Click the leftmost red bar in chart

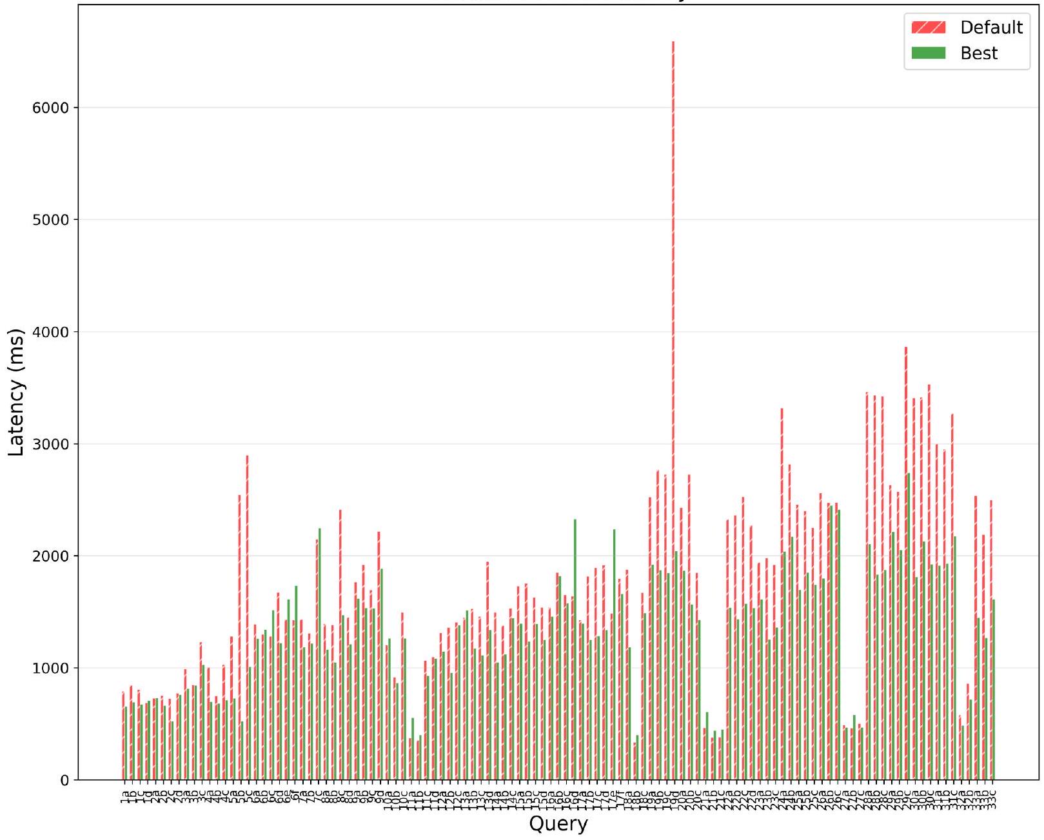click(123, 735)
